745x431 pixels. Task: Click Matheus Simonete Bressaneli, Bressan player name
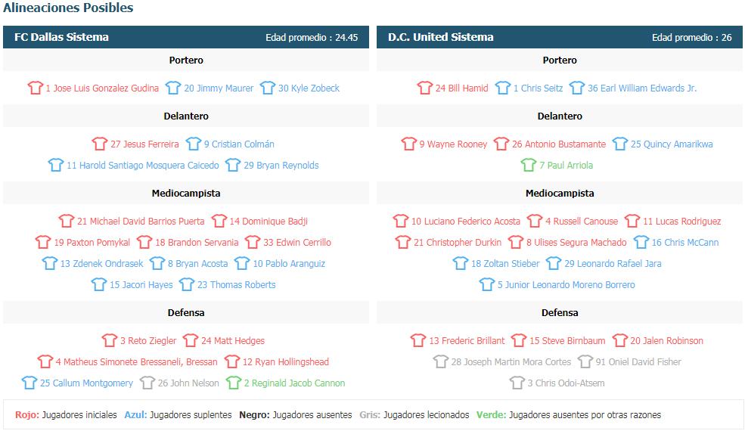(136, 361)
